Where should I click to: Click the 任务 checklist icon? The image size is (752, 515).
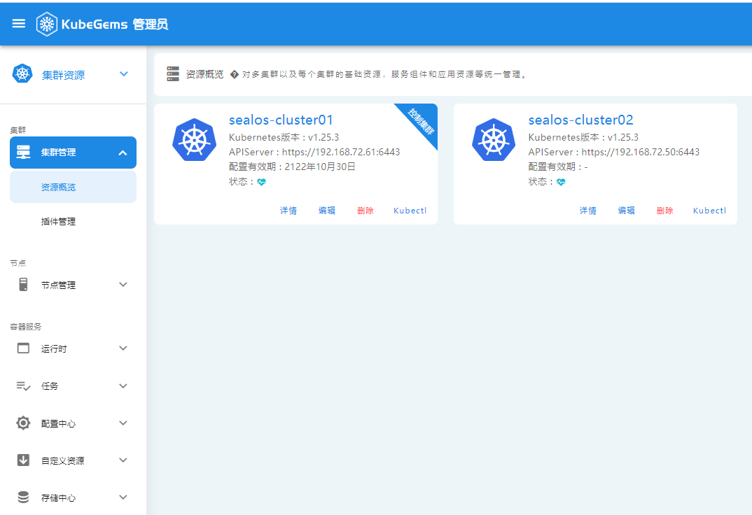(x=23, y=386)
